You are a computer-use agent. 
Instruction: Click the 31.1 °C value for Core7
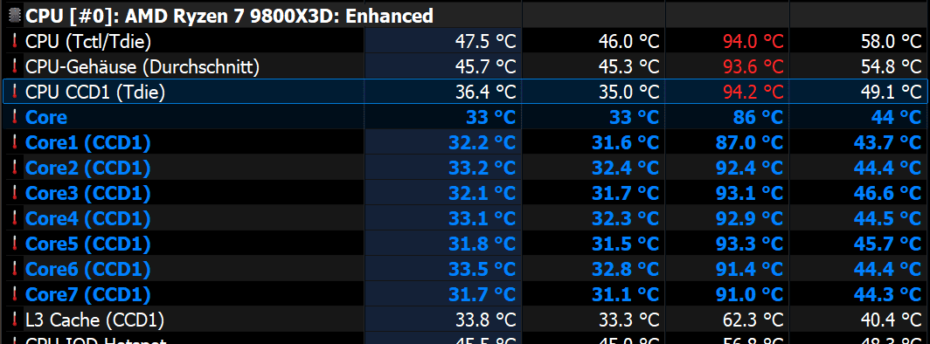tap(626, 295)
